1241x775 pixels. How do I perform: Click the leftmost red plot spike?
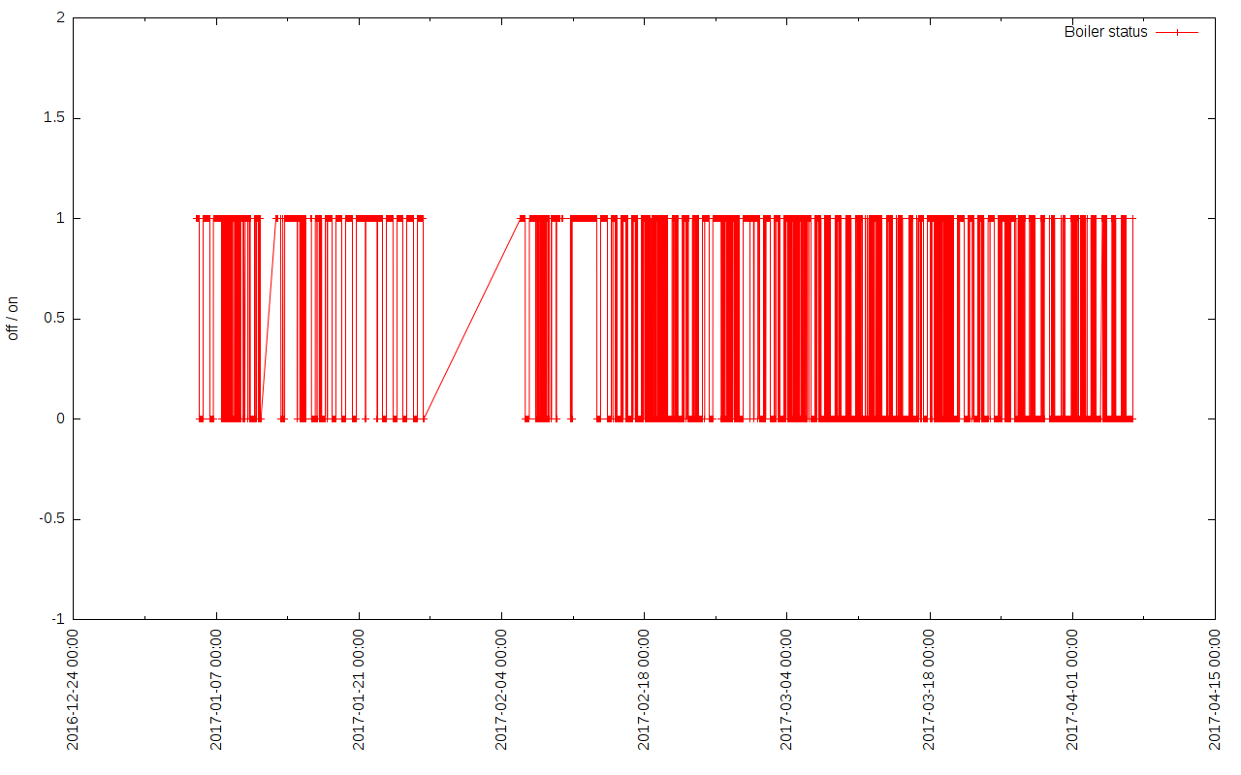pos(197,320)
